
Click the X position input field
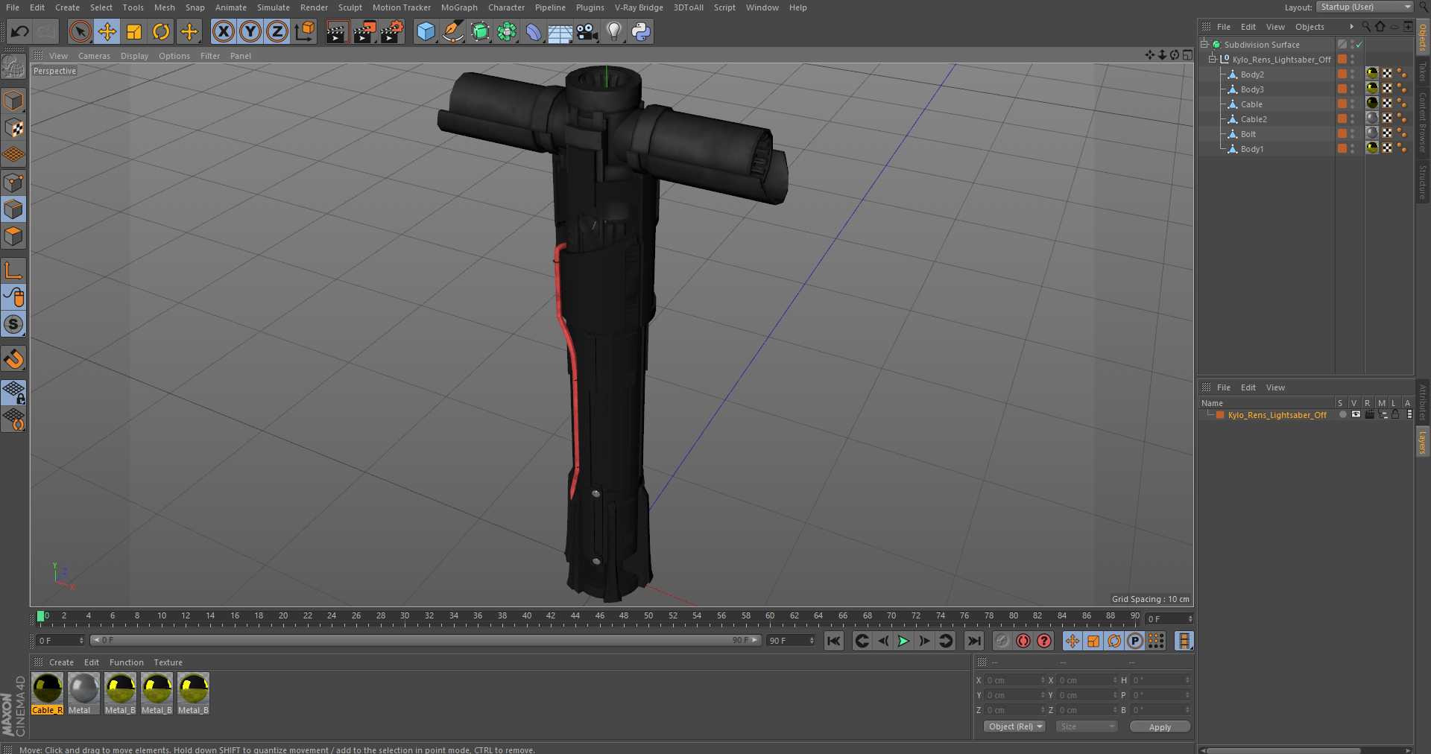point(1014,680)
